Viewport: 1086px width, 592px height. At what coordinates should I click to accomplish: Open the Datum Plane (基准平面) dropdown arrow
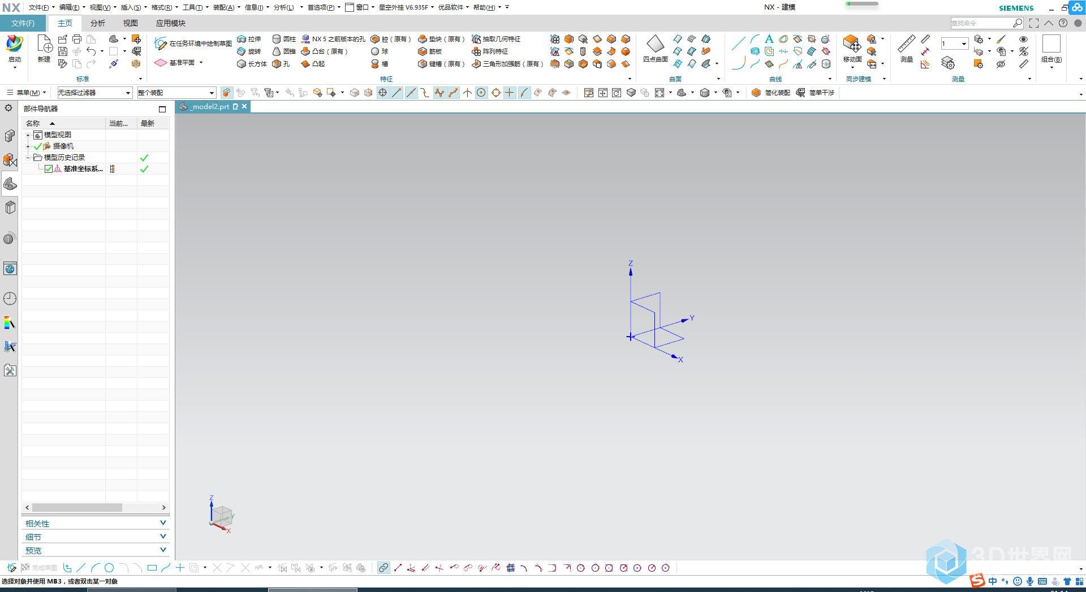(x=201, y=63)
